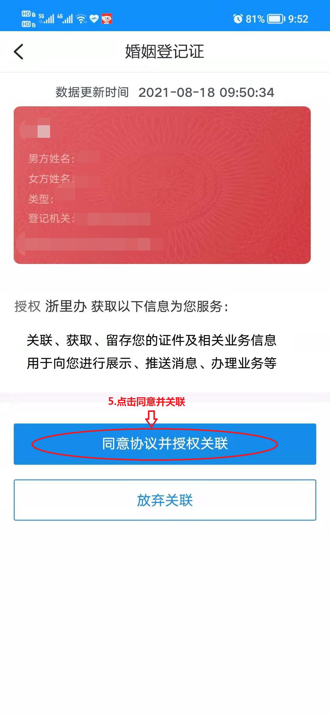
Task: Tap the back arrow icon
Action: [19, 52]
